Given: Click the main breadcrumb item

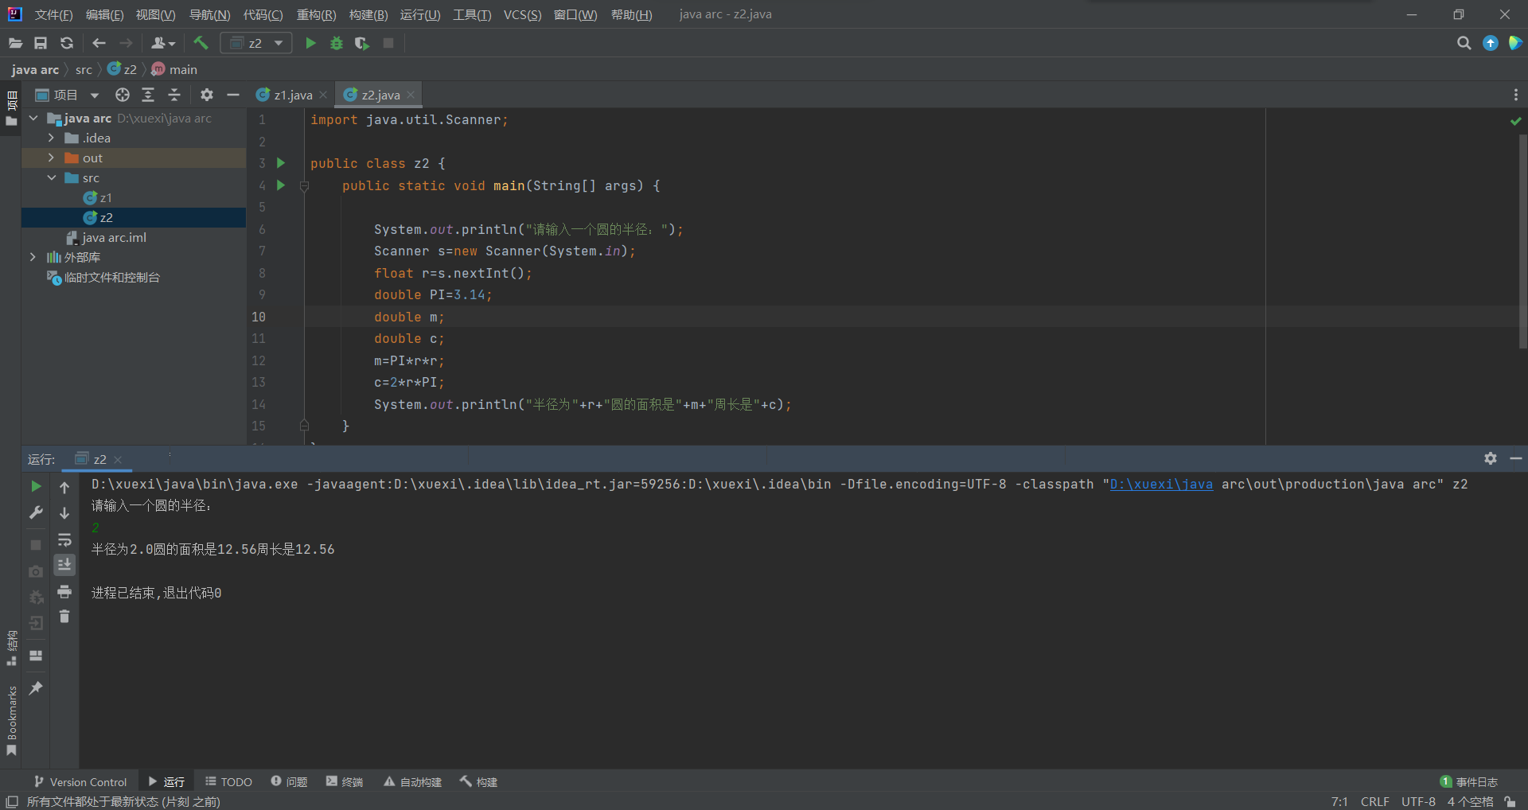Looking at the screenshot, I should 174,69.
